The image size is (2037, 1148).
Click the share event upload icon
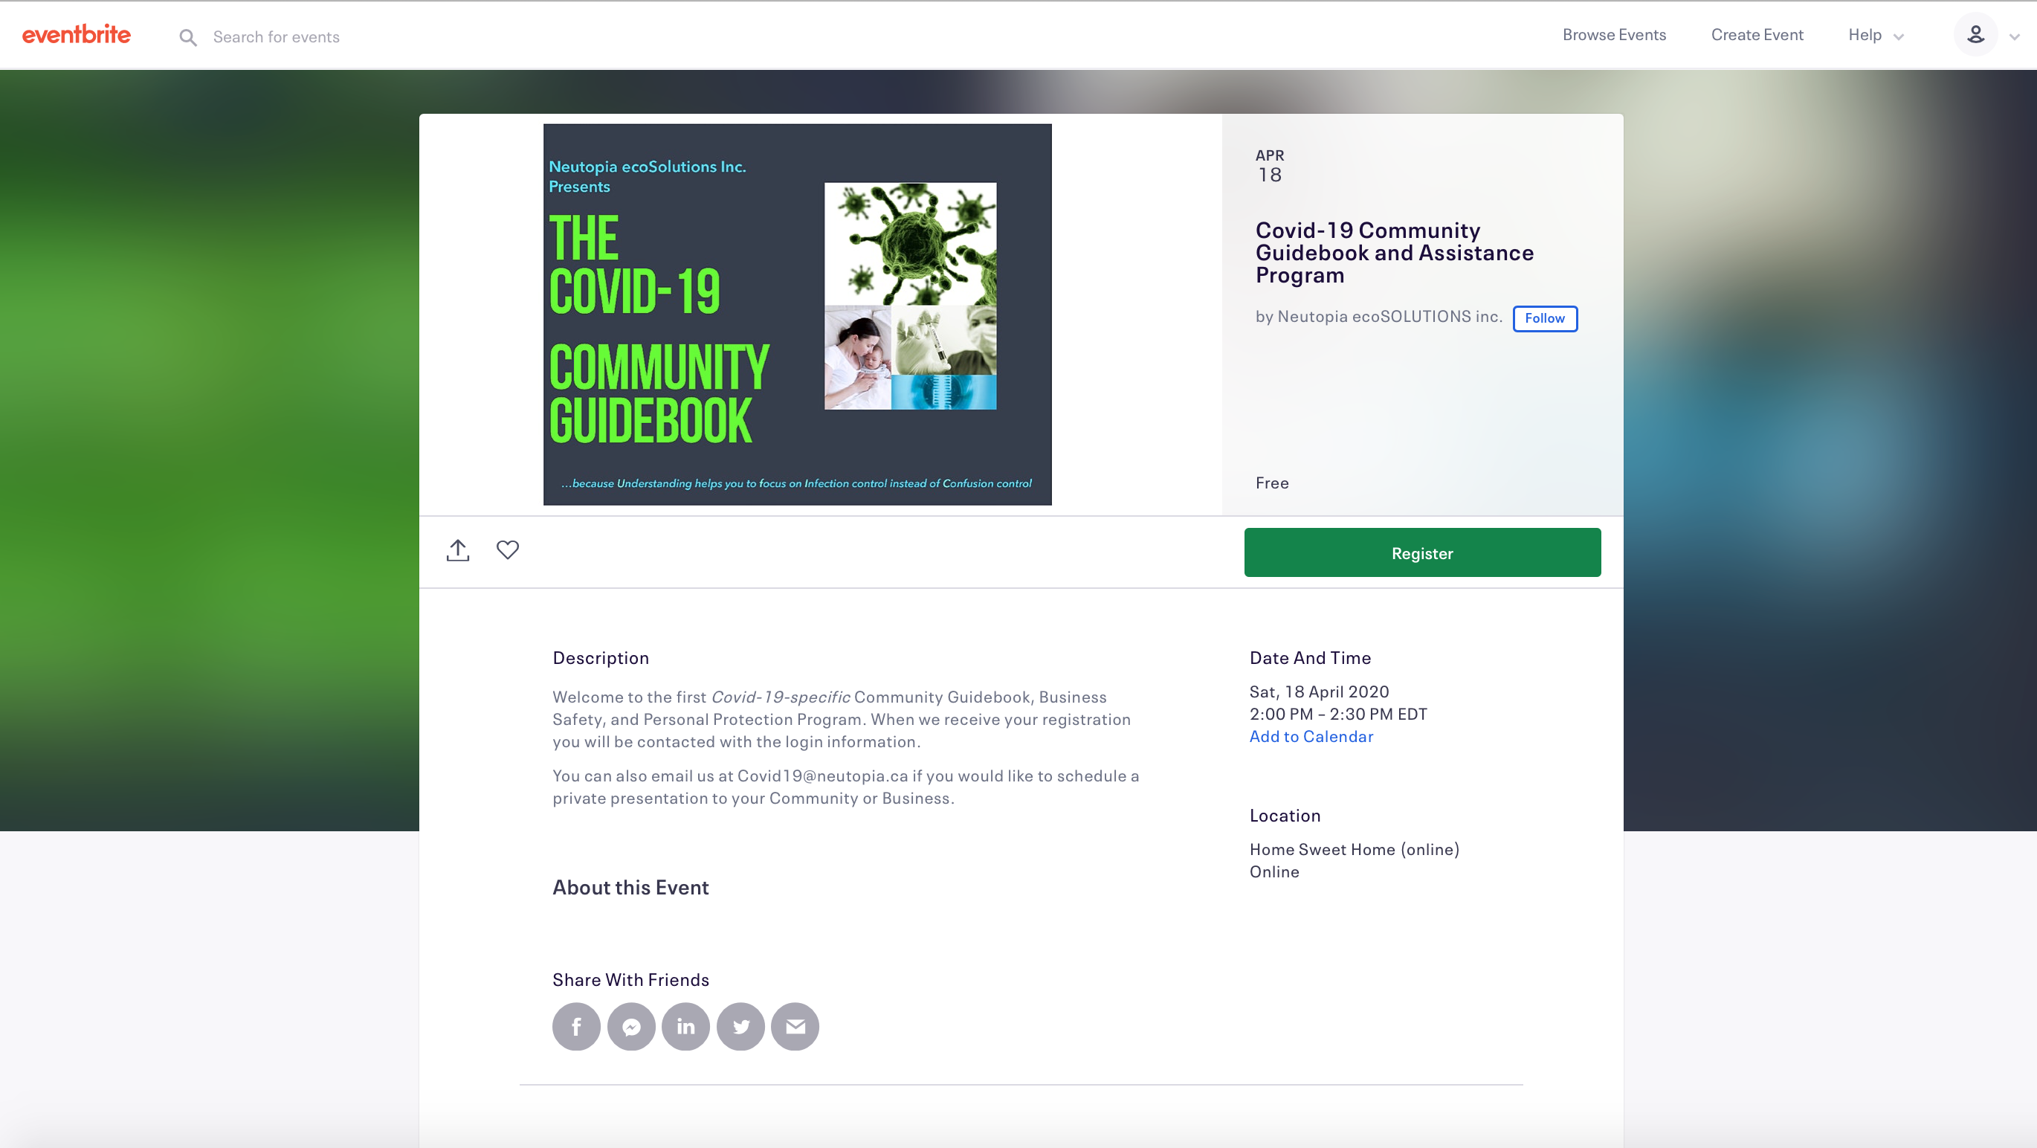tap(457, 550)
